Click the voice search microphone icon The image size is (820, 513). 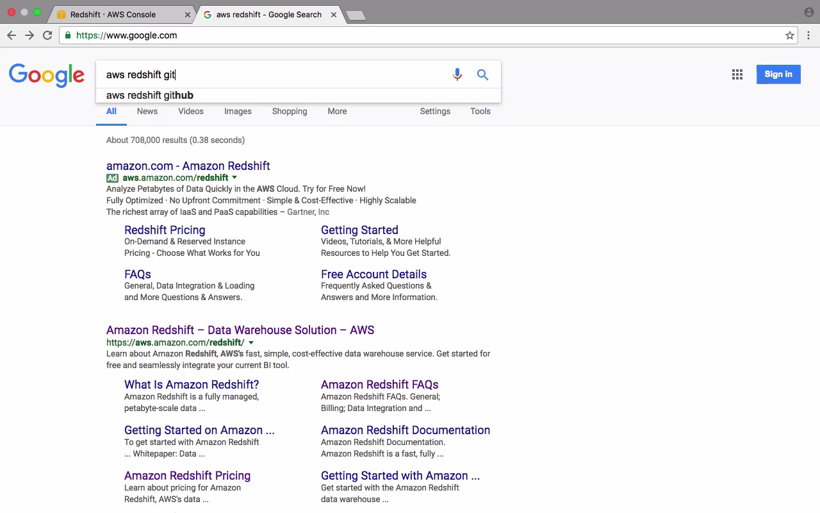point(457,74)
